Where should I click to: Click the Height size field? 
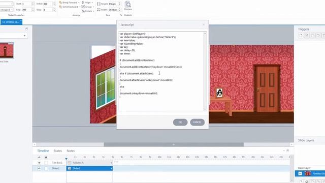point(113,4)
